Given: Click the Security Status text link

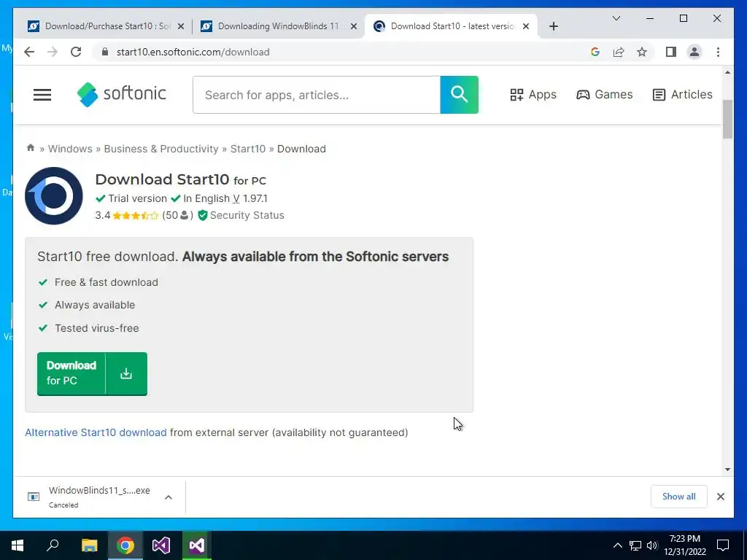Looking at the screenshot, I should click(247, 215).
